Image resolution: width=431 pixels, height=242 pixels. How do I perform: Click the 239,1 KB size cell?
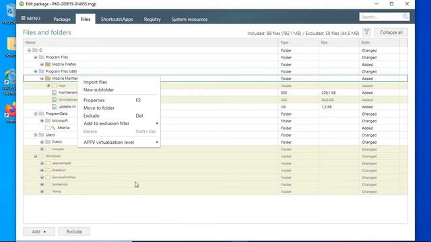[x=329, y=93]
